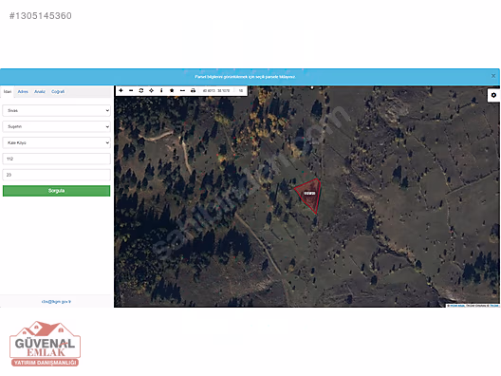Open the map layers settings gear
The height and width of the screenshot is (376, 501).
[x=493, y=95]
